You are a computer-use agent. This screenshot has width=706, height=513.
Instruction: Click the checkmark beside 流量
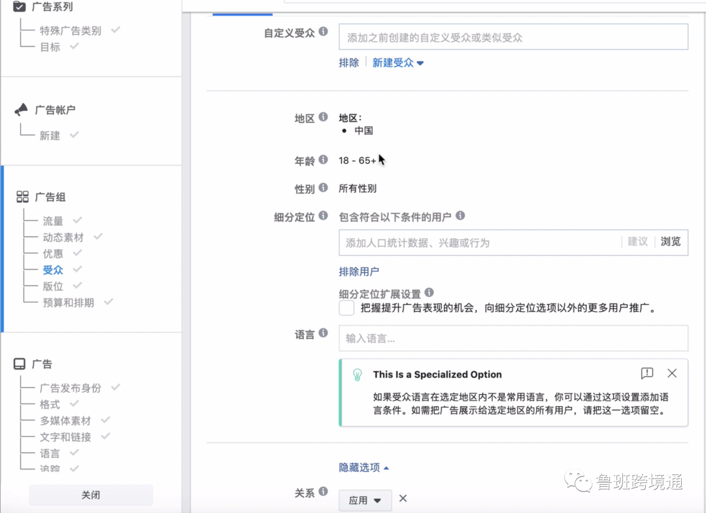click(x=76, y=221)
